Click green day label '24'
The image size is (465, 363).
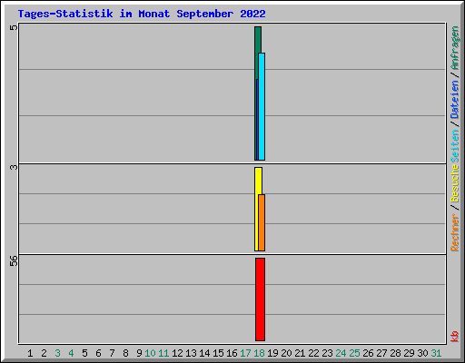point(341,353)
